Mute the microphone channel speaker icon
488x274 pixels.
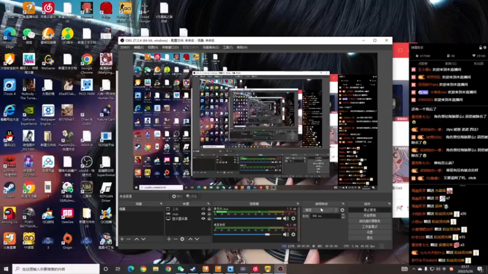click(x=285, y=219)
